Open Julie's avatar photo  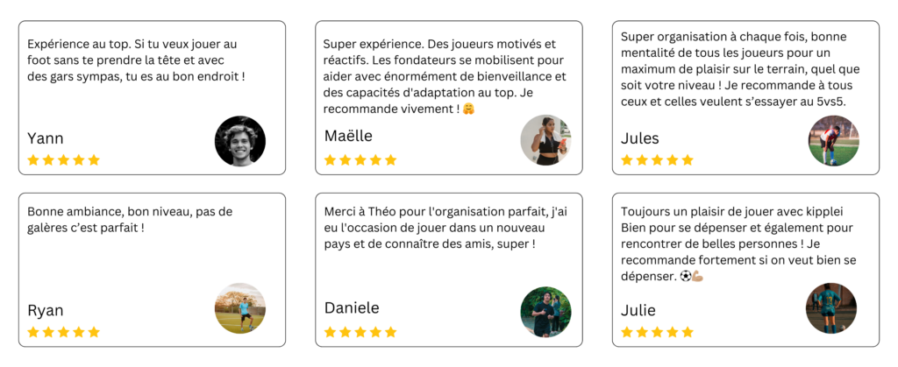830,308
